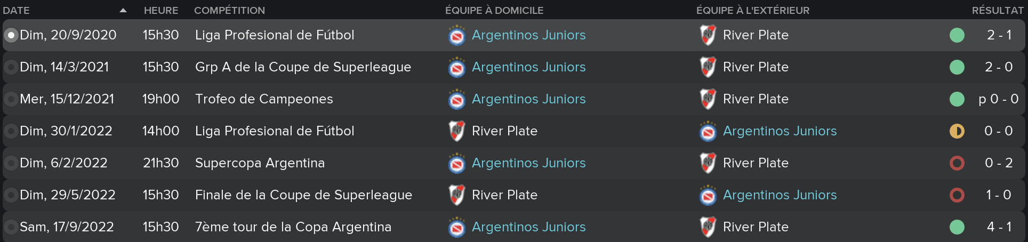Click the Argentinos Juniors crest in 17/9/2022 row

(x=456, y=227)
